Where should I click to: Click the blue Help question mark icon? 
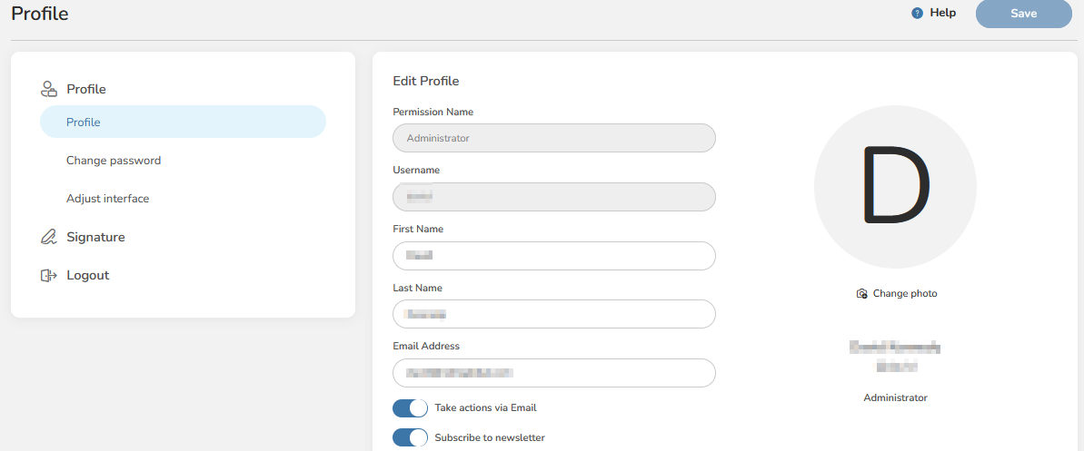(x=917, y=14)
